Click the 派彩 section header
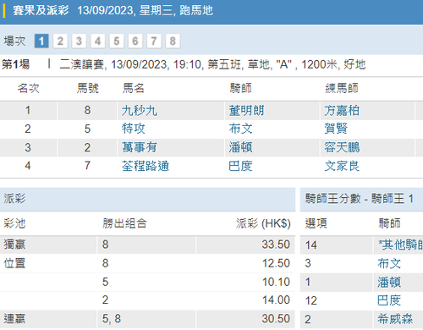 pos(14,199)
